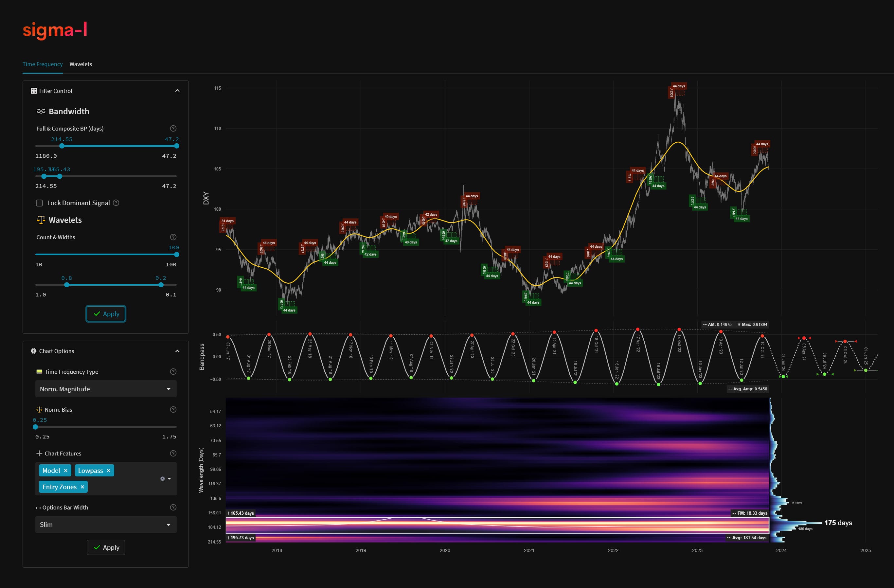
Task: Click the 186 days spectrum label
Action: click(805, 529)
